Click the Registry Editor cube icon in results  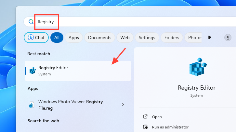pos(33,71)
